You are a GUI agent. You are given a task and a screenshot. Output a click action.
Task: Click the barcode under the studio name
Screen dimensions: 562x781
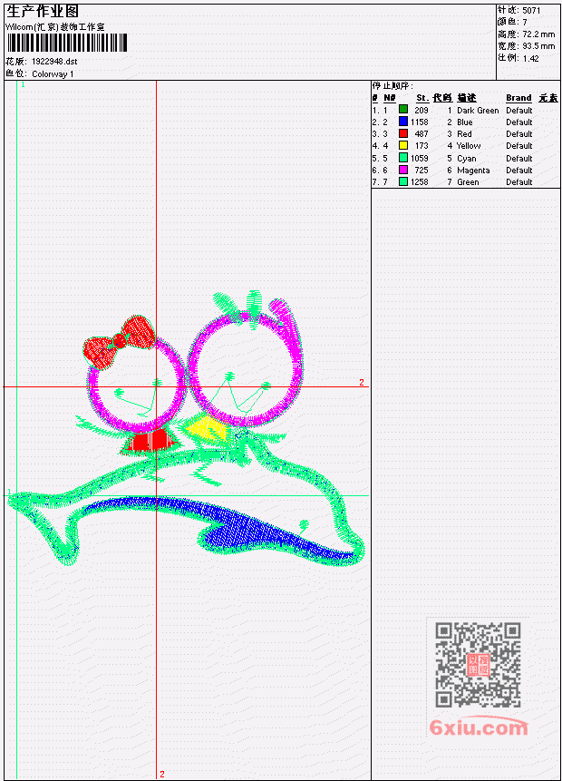[67, 43]
